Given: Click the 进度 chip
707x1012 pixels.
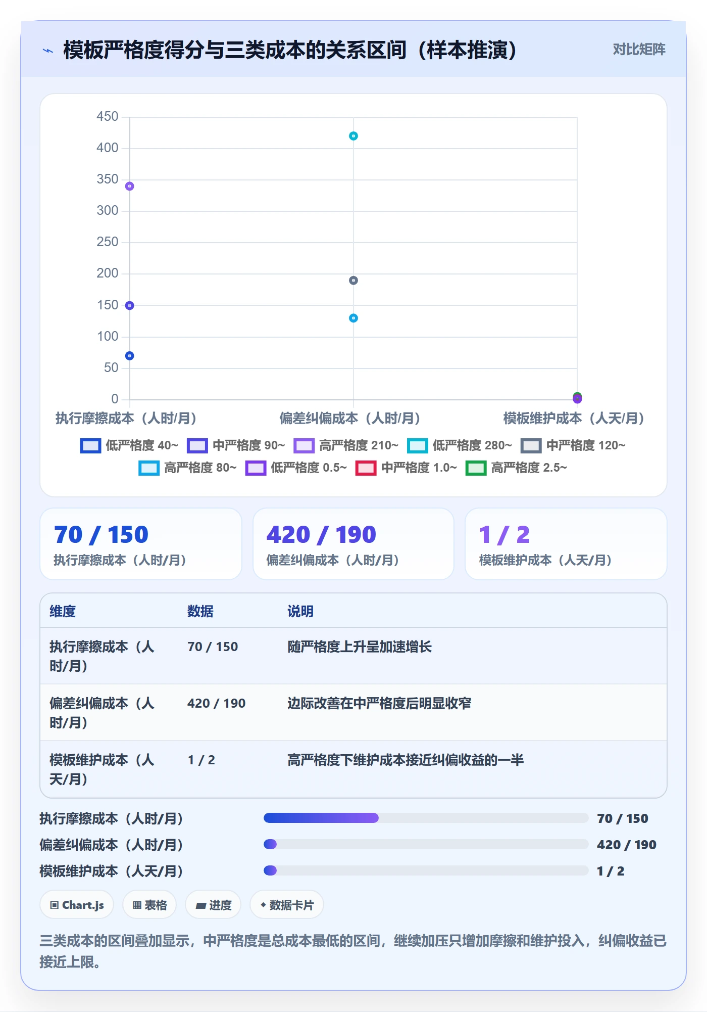Looking at the screenshot, I should 213,905.
